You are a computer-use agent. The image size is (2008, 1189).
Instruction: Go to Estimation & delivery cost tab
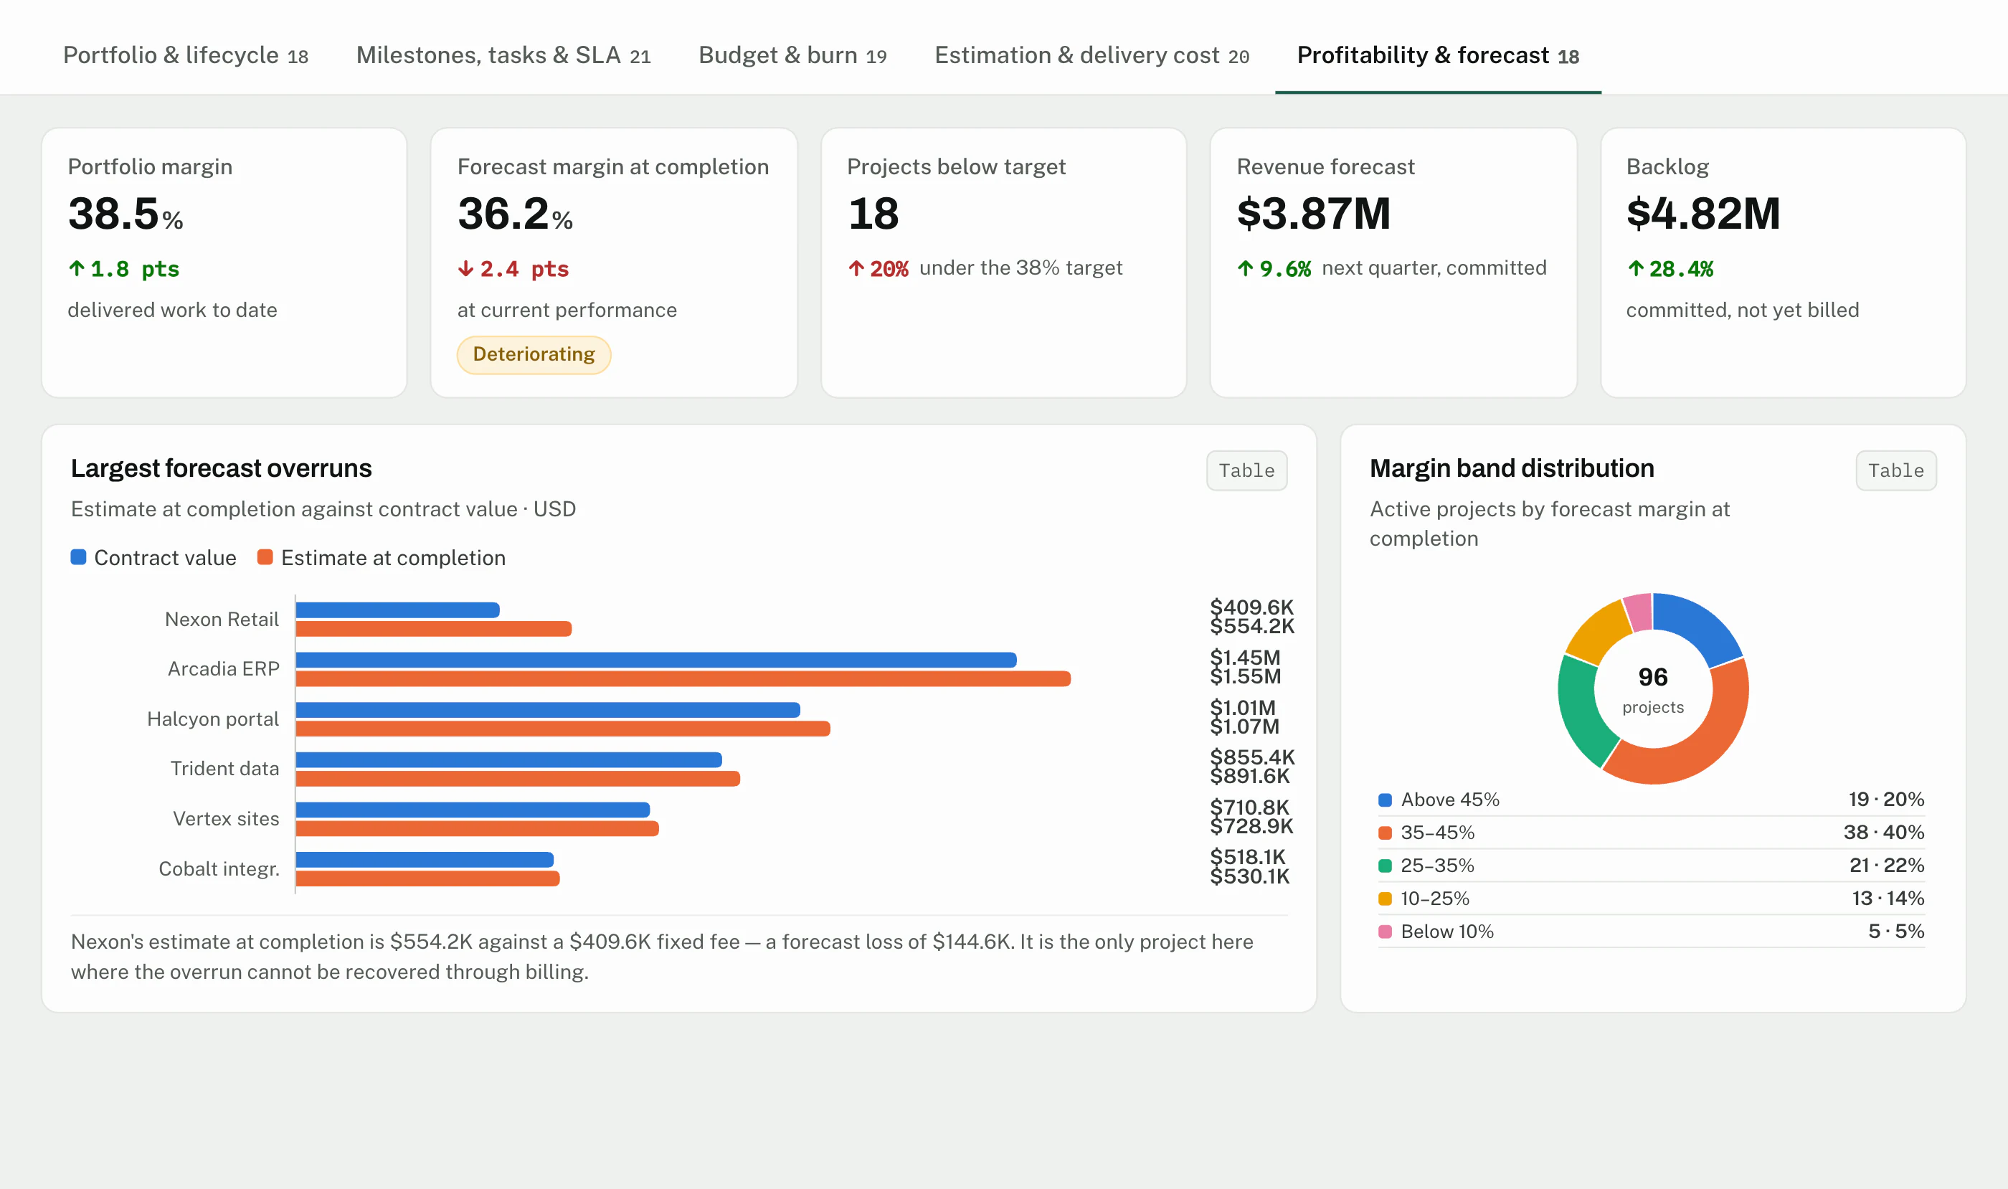[1091, 55]
